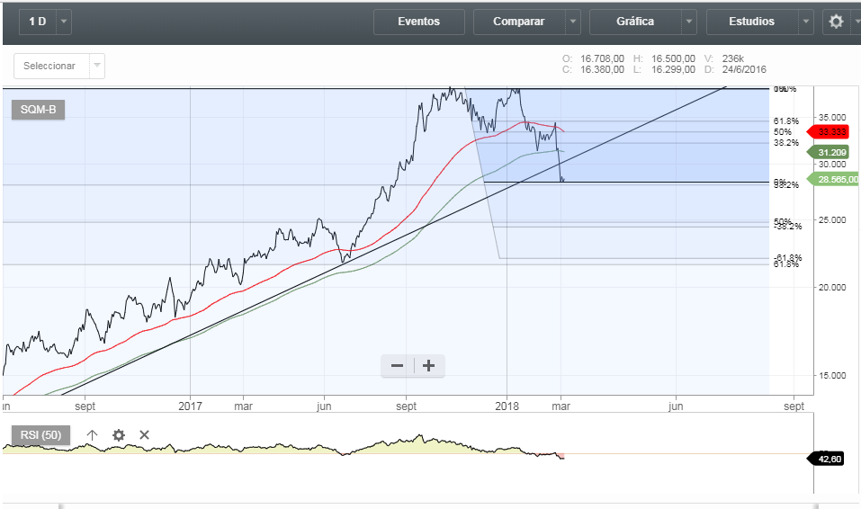Screen dimensions: 861x509
Task: Click the Estudios button
Action: 752,22
